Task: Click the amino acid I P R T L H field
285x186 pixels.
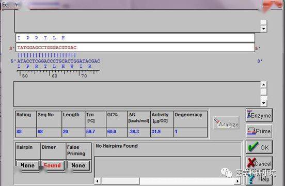Action: point(135,38)
